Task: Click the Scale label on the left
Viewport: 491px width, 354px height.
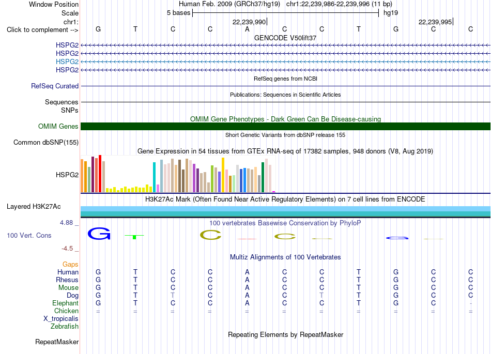Action: [x=70, y=13]
